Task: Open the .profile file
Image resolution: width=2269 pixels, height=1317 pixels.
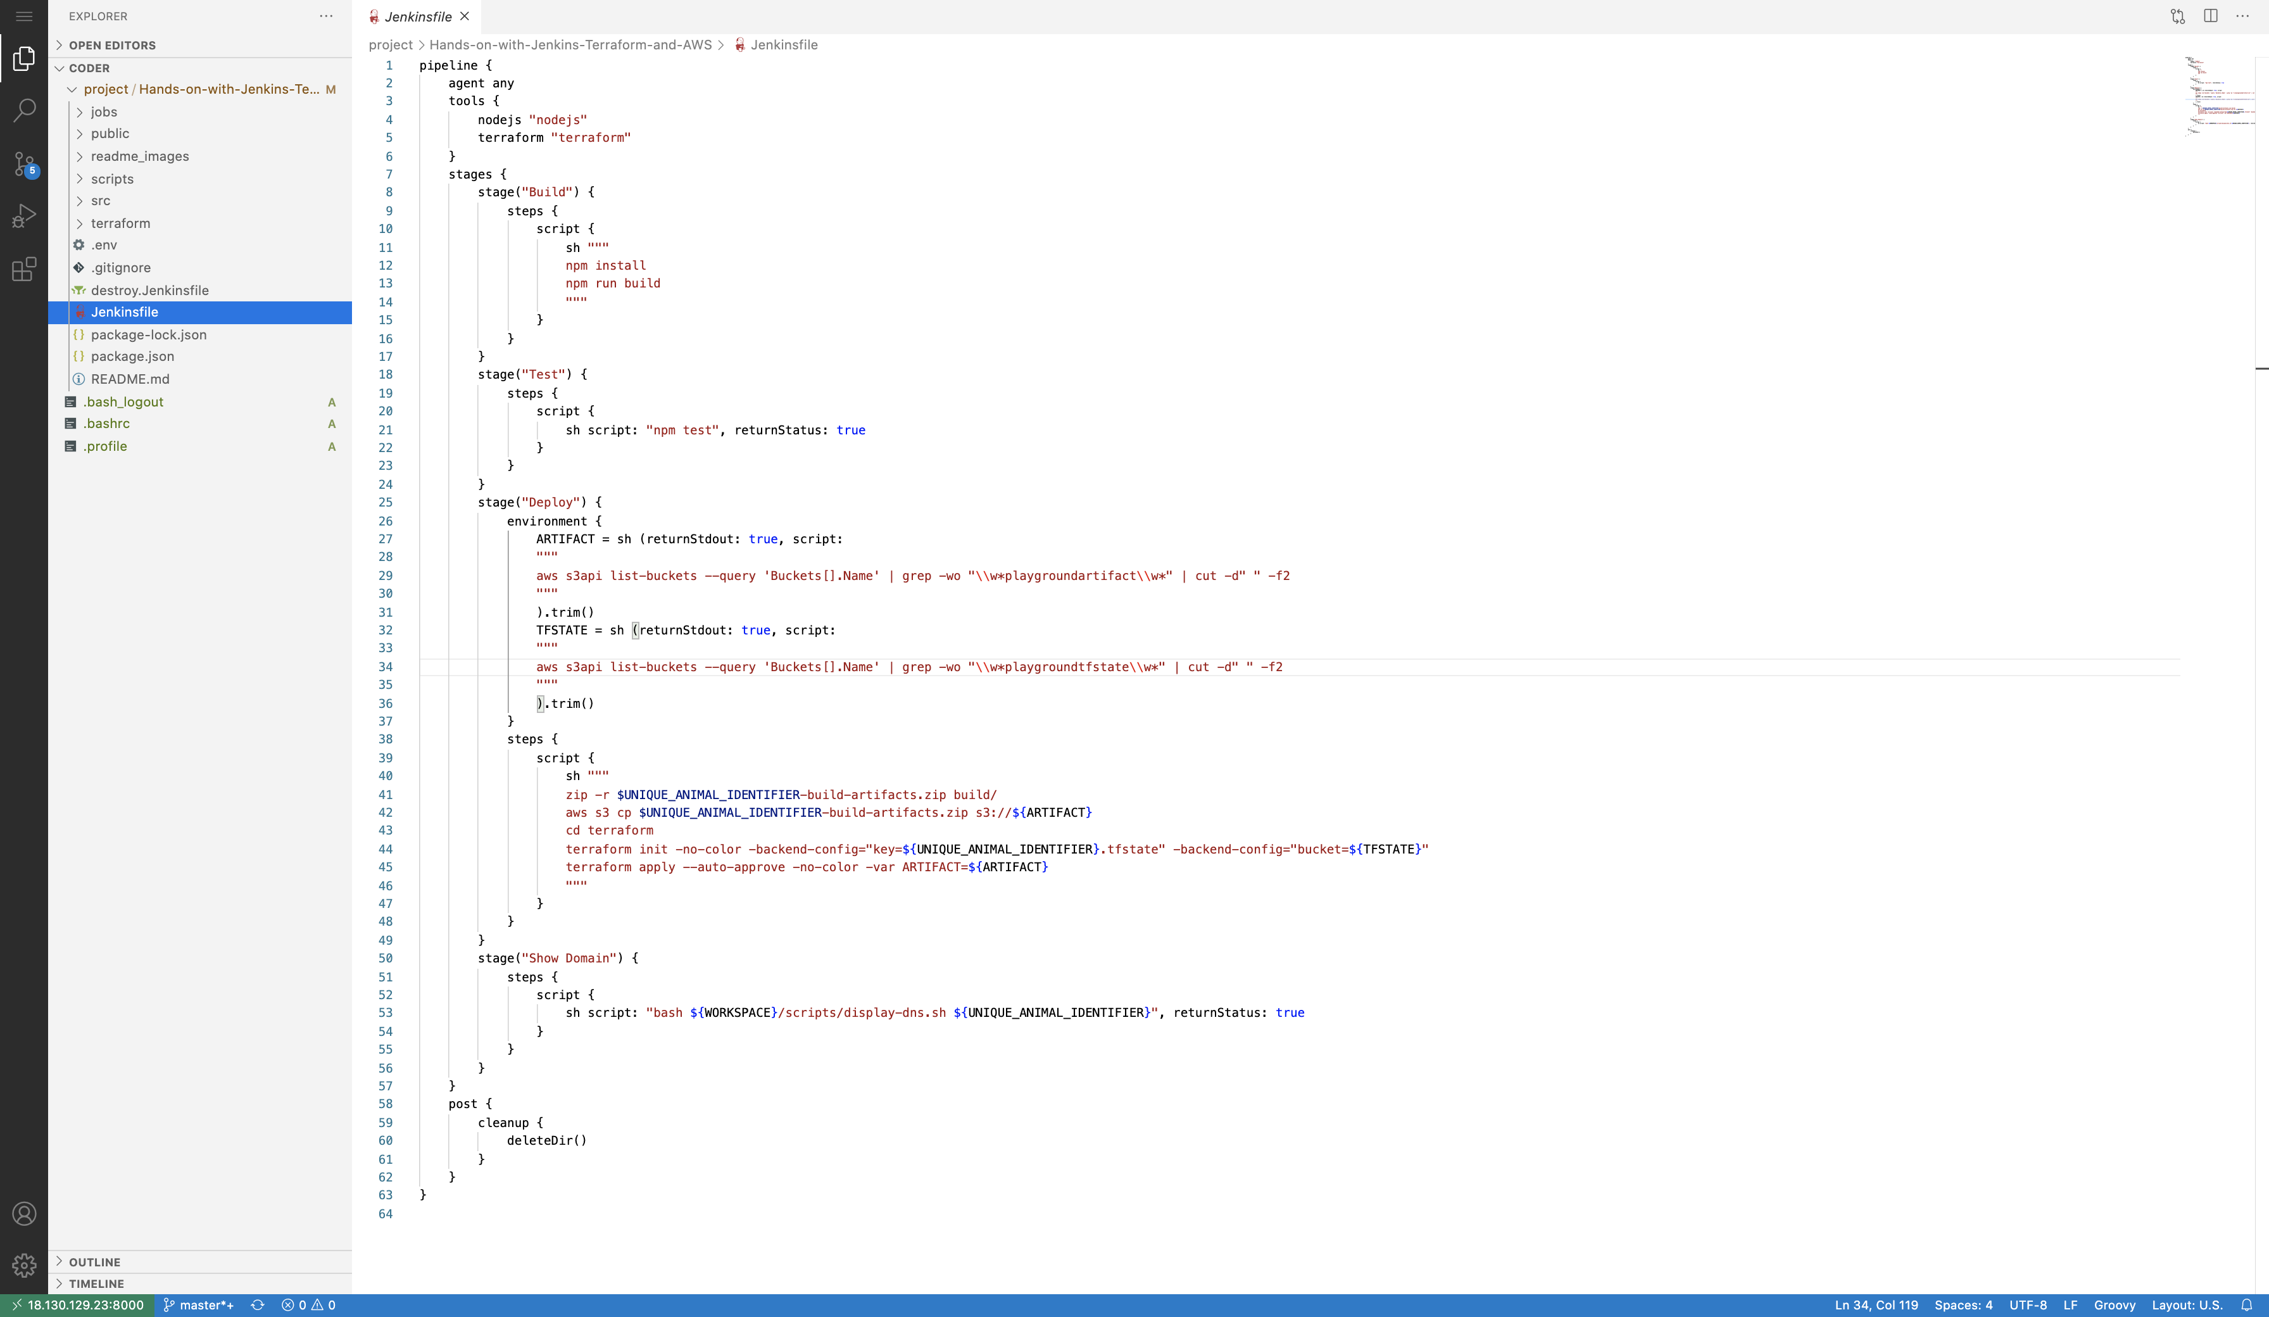Action: click(x=200, y=446)
